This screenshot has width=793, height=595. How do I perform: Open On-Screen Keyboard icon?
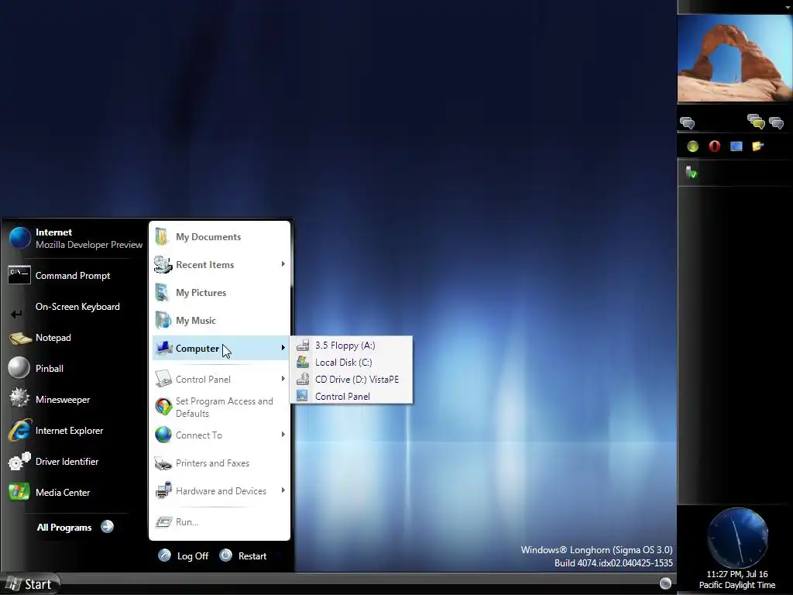17,315
